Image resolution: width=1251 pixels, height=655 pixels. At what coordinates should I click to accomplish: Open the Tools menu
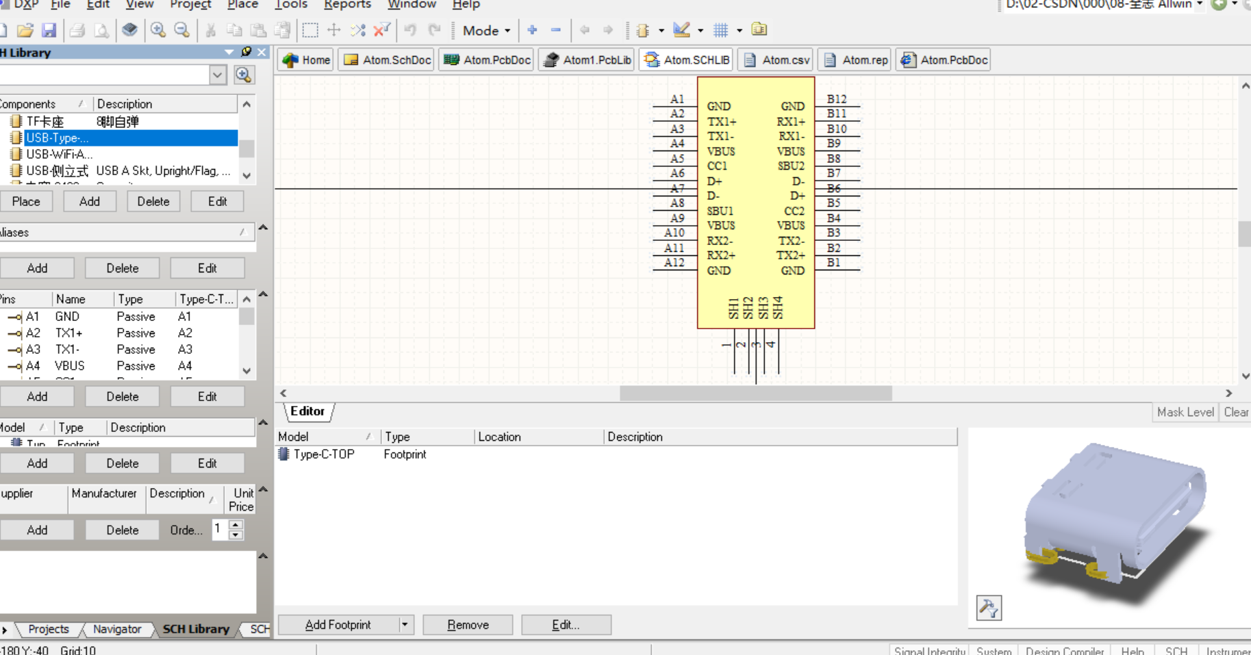click(x=291, y=5)
